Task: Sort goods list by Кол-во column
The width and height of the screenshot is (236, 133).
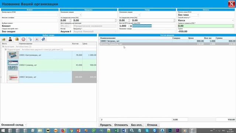Action: click(75, 44)
